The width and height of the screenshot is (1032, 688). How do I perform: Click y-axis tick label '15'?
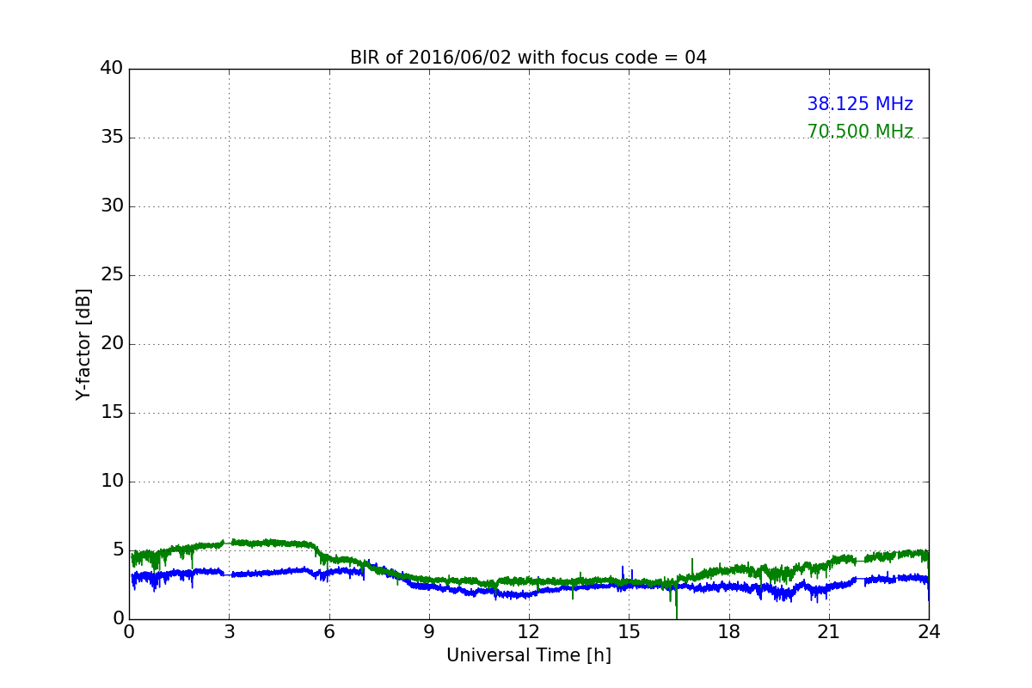tap(112, 413)
